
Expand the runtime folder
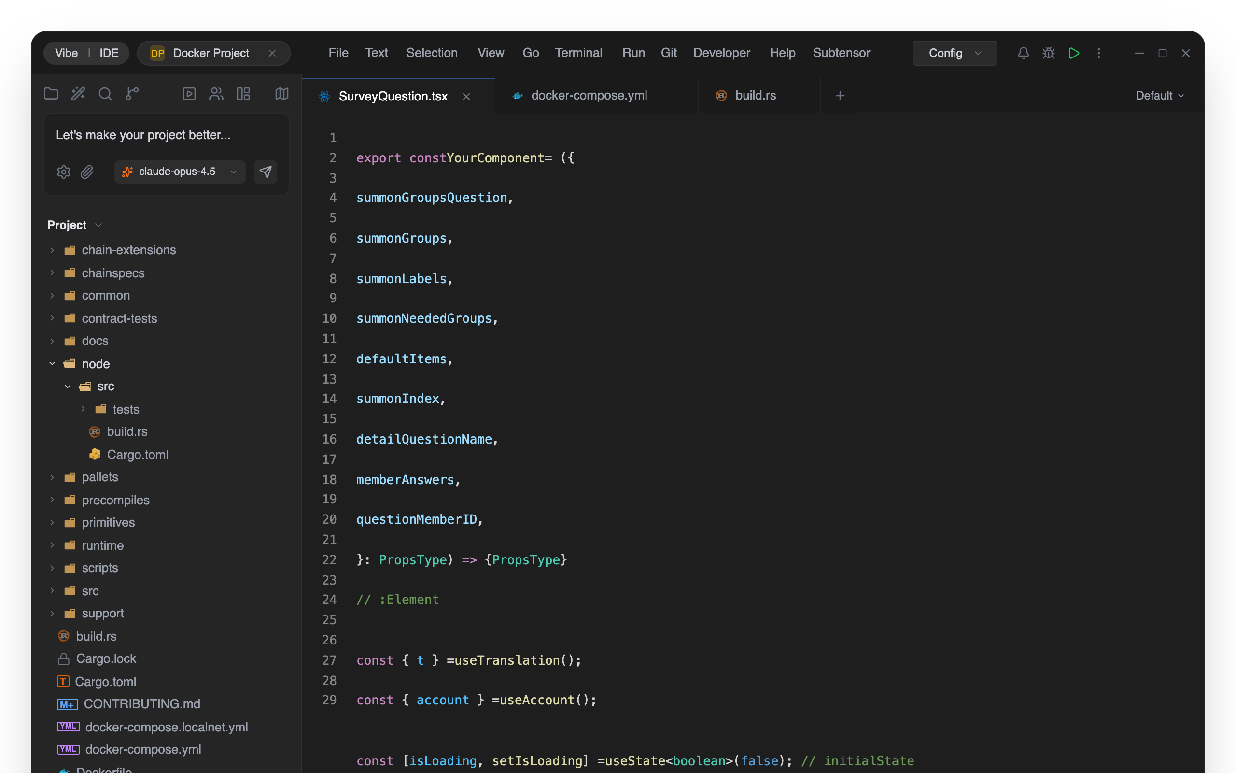(52, 545)
